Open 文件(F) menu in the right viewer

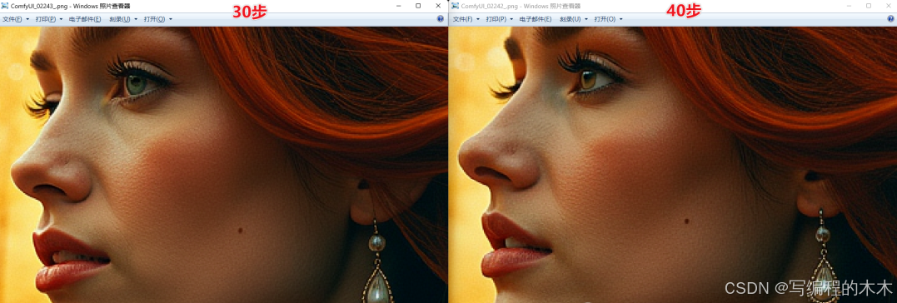pos(466,19)
